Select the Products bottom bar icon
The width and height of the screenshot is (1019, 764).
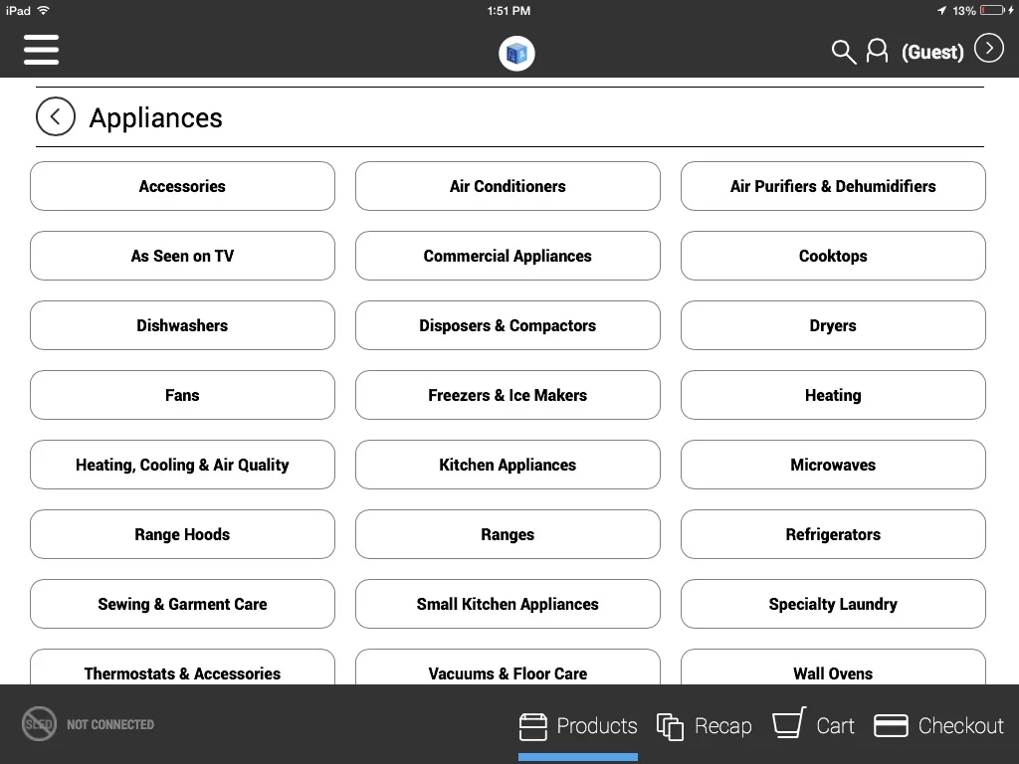[x=533, y=726]
